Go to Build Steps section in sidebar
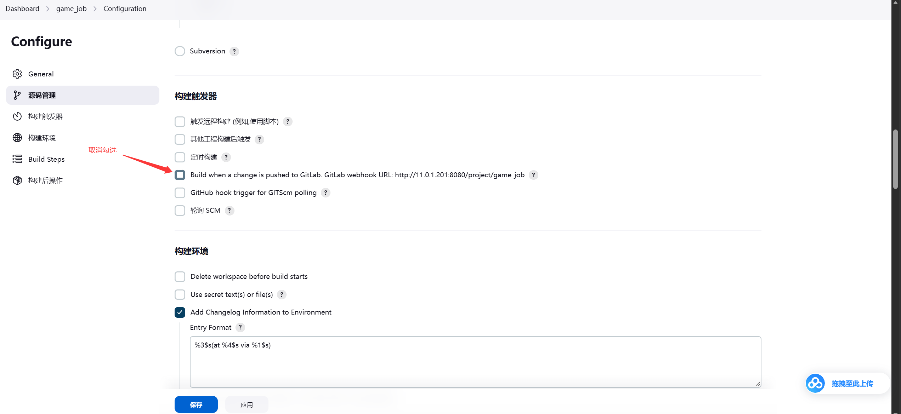The image size is (901, 414). [83, 159]
